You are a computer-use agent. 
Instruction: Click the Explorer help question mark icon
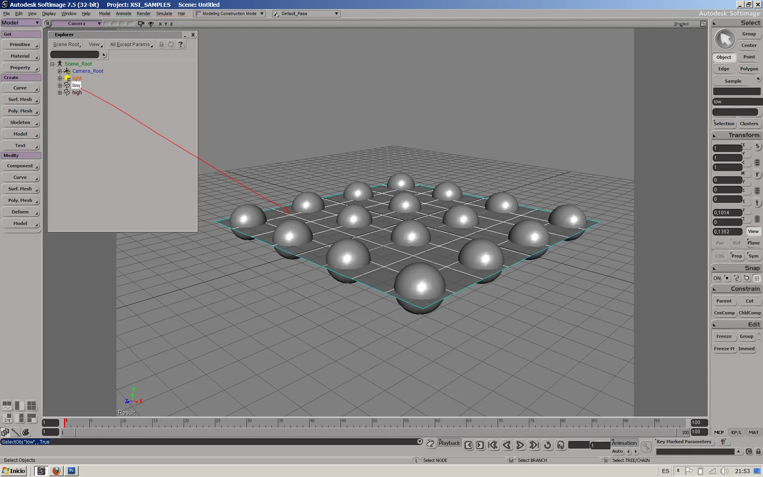[x=181, y=45]
